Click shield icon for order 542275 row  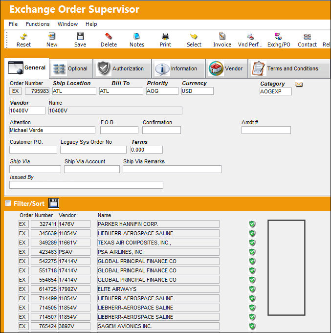tap(252, 261)
